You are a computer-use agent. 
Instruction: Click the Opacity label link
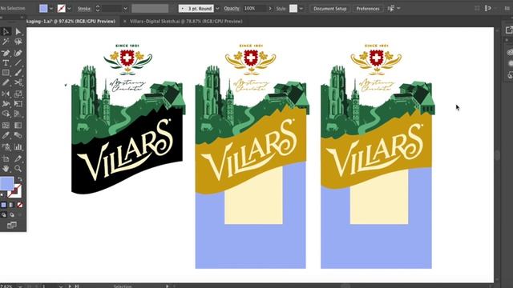(x=232, y=9)
